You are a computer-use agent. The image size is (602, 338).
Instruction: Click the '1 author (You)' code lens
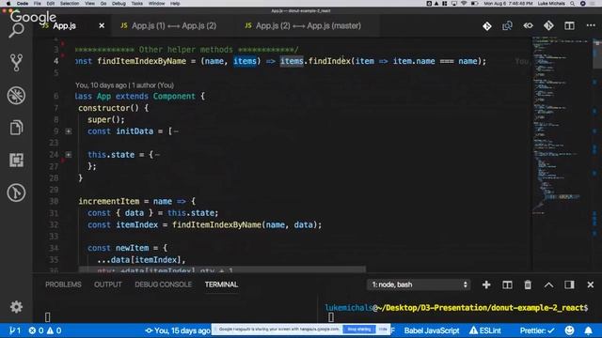(152, 85)
